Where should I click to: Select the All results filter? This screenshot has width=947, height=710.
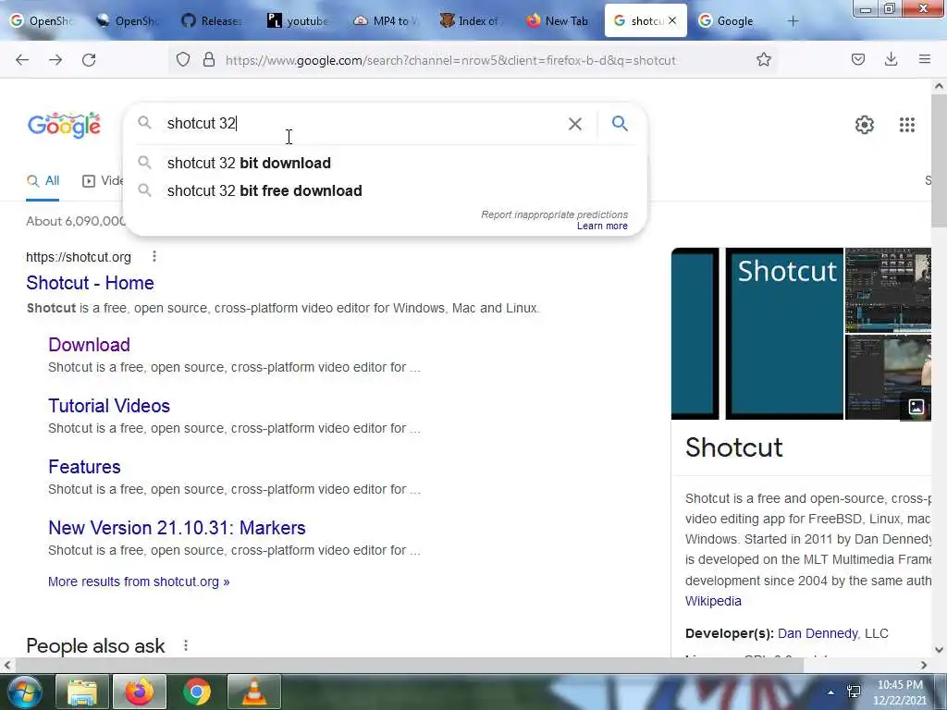pos(43,181)
